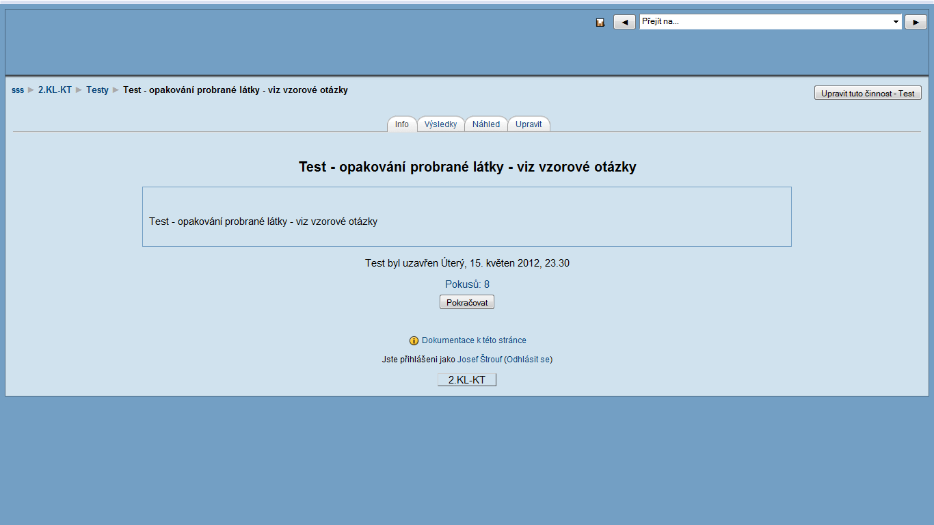The height and width of the screenshot is (525, 934).
Task: Switch to the Upravit tab
Action: [x=529, y=124]
